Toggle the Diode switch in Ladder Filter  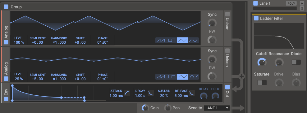(x=296, y=62)
